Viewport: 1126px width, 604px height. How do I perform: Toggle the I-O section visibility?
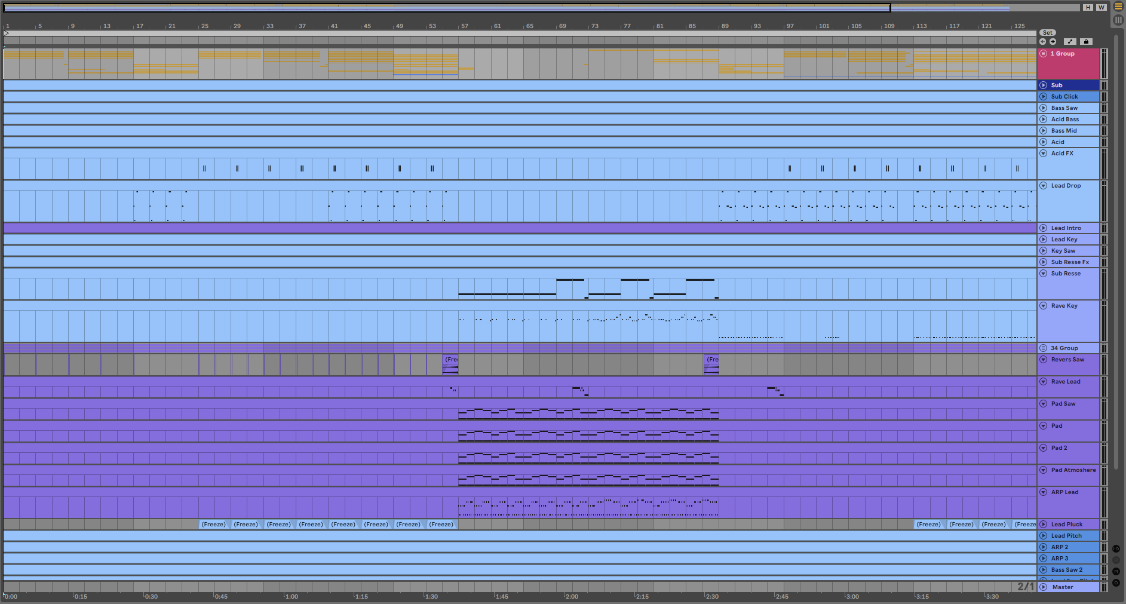pos(1116,548)
